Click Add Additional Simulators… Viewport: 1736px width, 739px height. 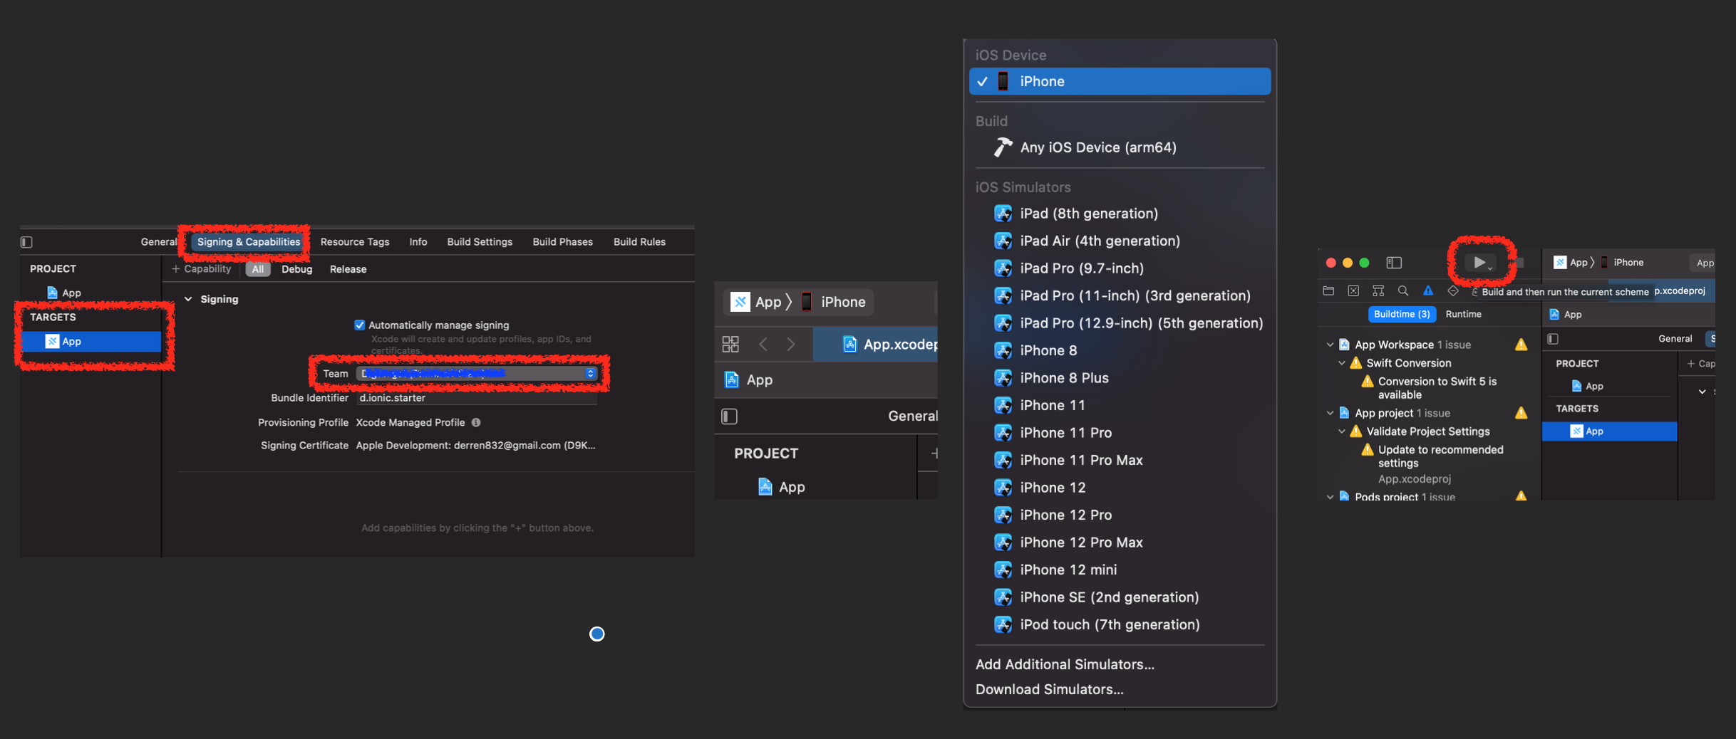[x=1065, y=664]
